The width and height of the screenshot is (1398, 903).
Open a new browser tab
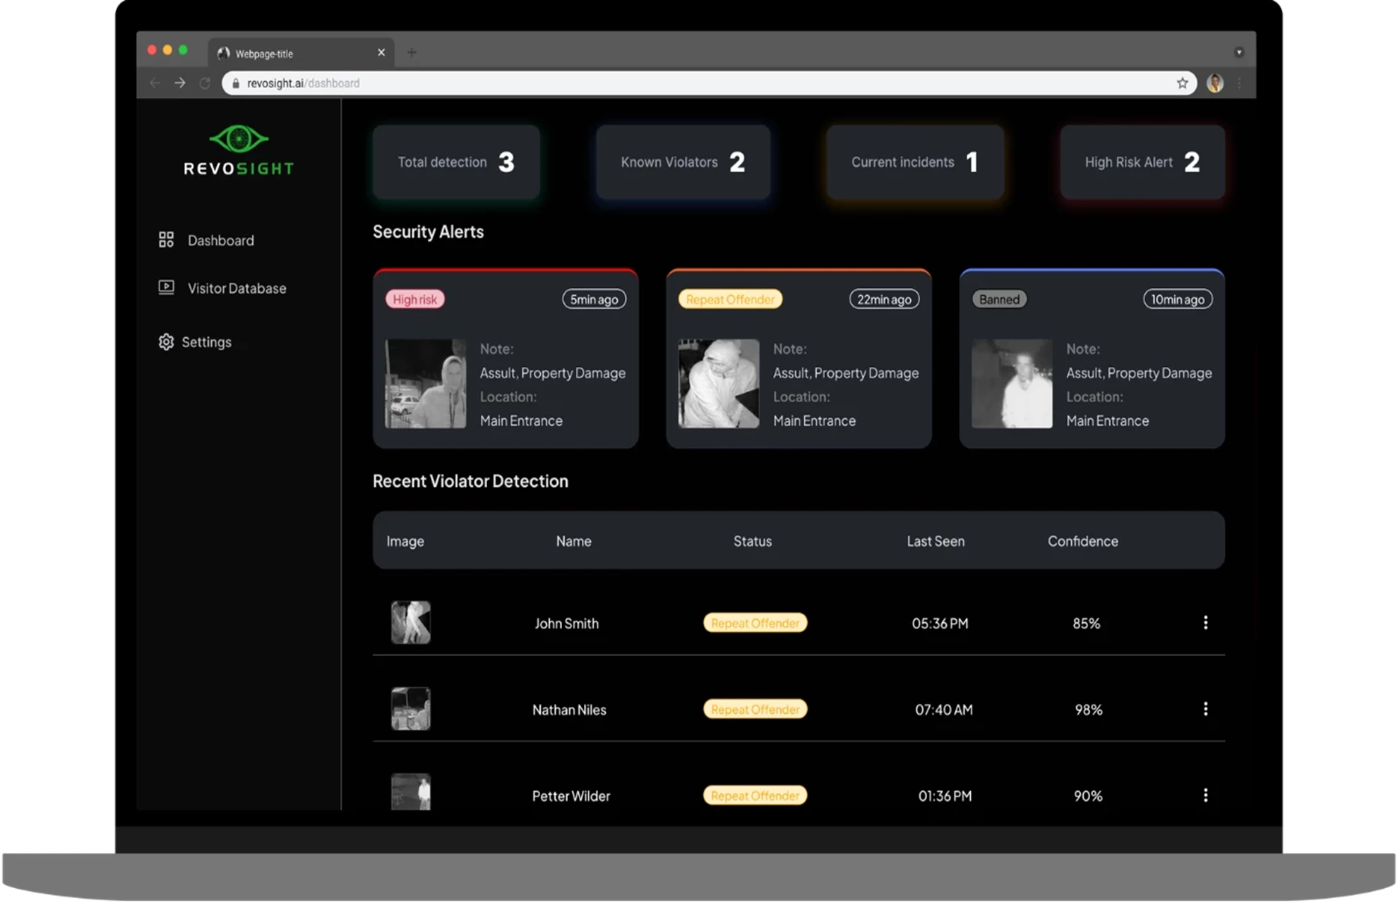pyautogui.click(x=412, y=52)
